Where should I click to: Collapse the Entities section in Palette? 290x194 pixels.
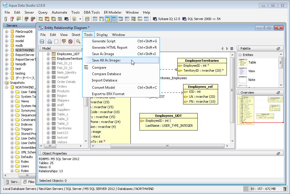tap(240, 55)
